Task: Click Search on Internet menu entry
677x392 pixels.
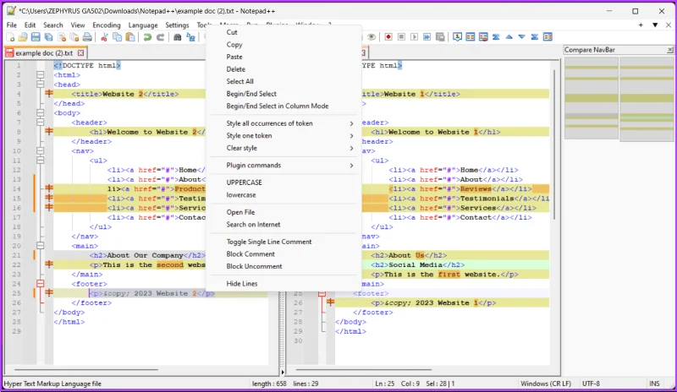Action: click(283, 225)
